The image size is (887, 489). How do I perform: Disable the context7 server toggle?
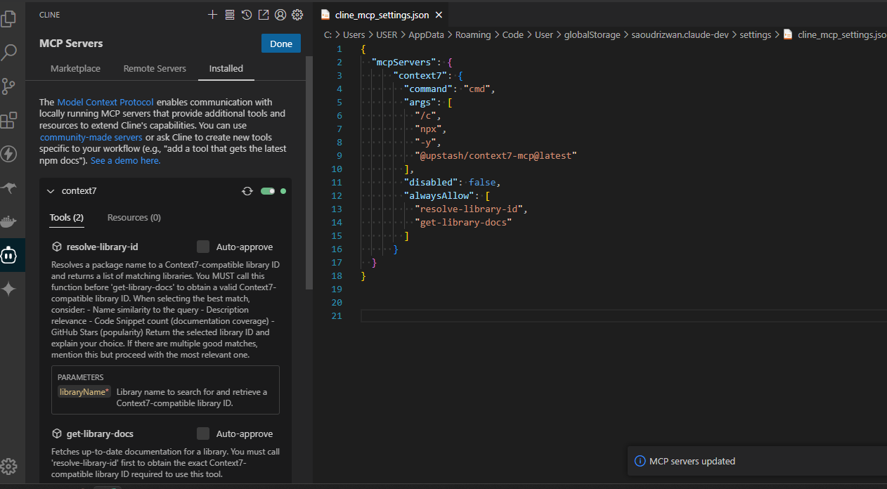268,191
